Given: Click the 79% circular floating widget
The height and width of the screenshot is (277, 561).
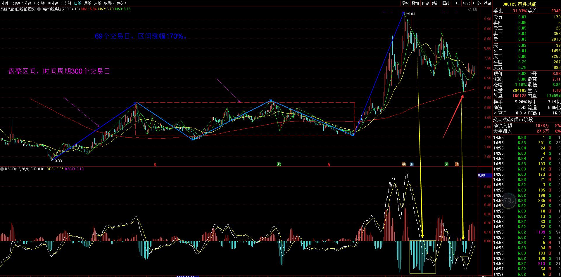Looking at the screenshot, I should click(x=508, y=201).
